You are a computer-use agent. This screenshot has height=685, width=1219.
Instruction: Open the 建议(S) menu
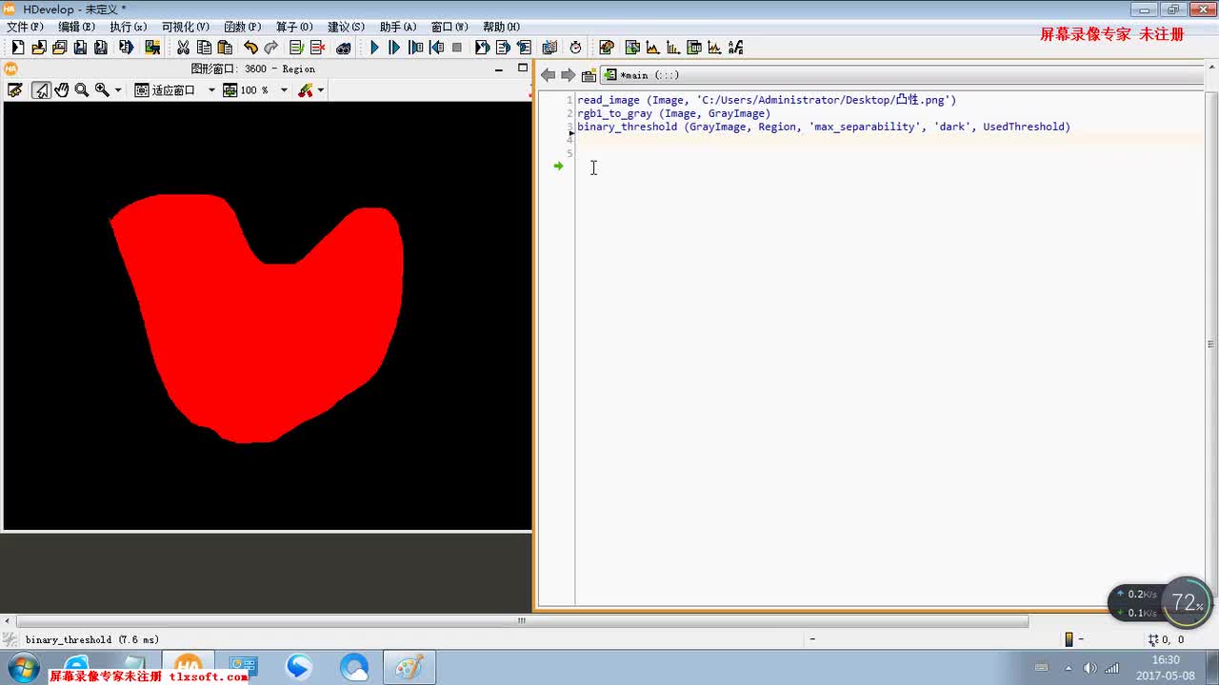(346, 27)
